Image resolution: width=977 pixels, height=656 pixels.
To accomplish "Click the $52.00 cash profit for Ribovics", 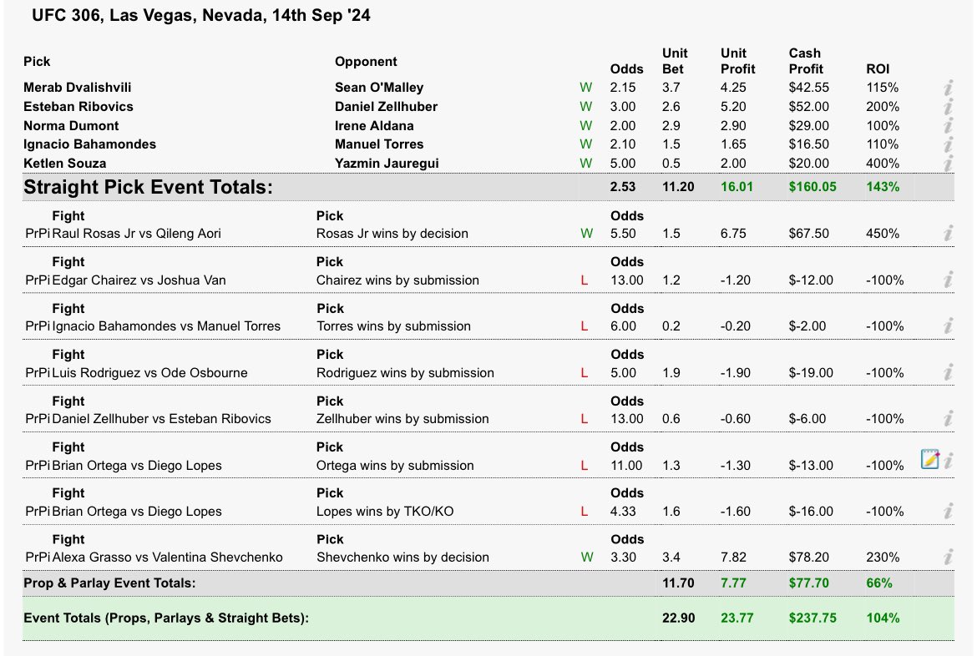I will 809,107.
